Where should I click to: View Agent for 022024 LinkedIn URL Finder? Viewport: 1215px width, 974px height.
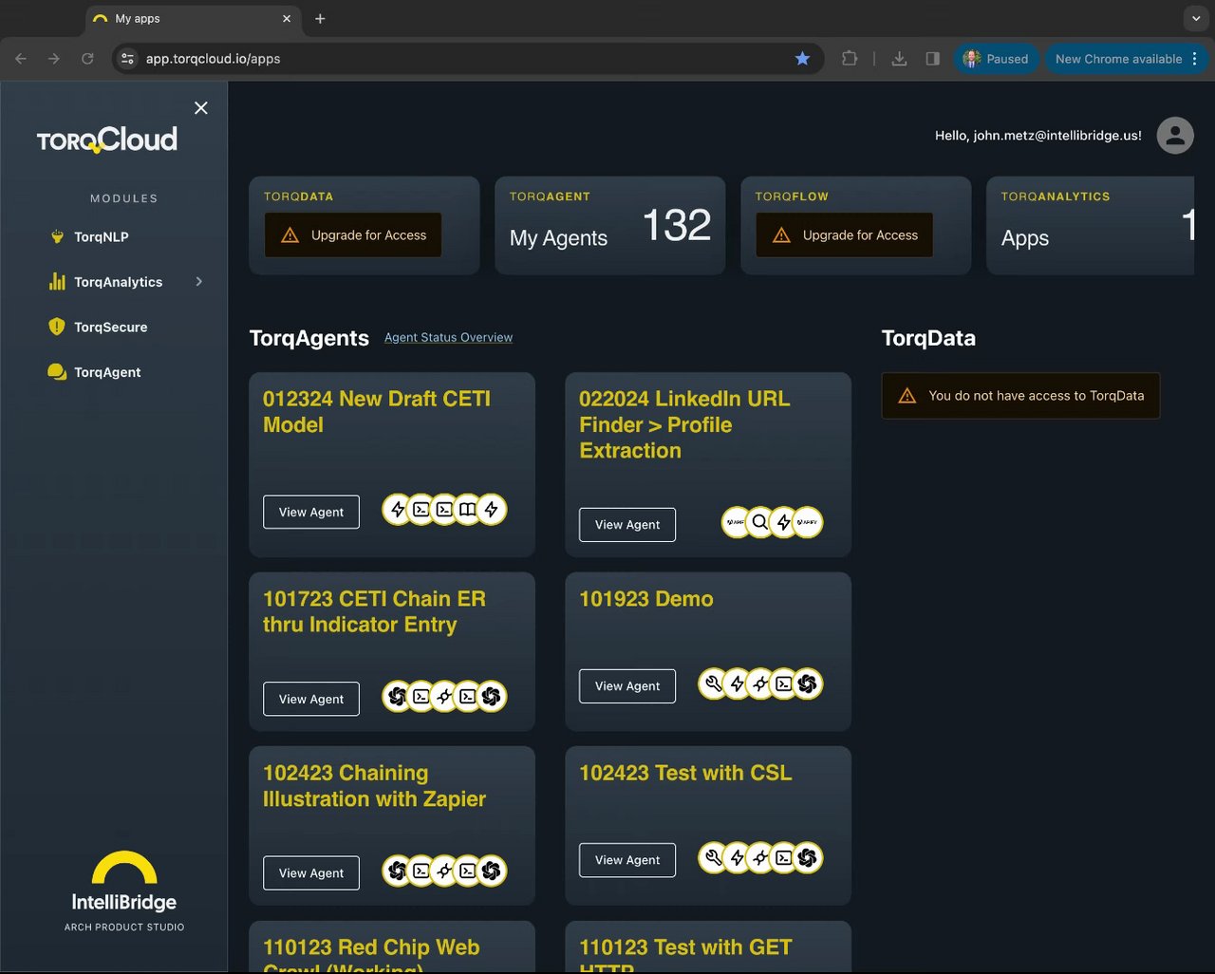[627, 525]
